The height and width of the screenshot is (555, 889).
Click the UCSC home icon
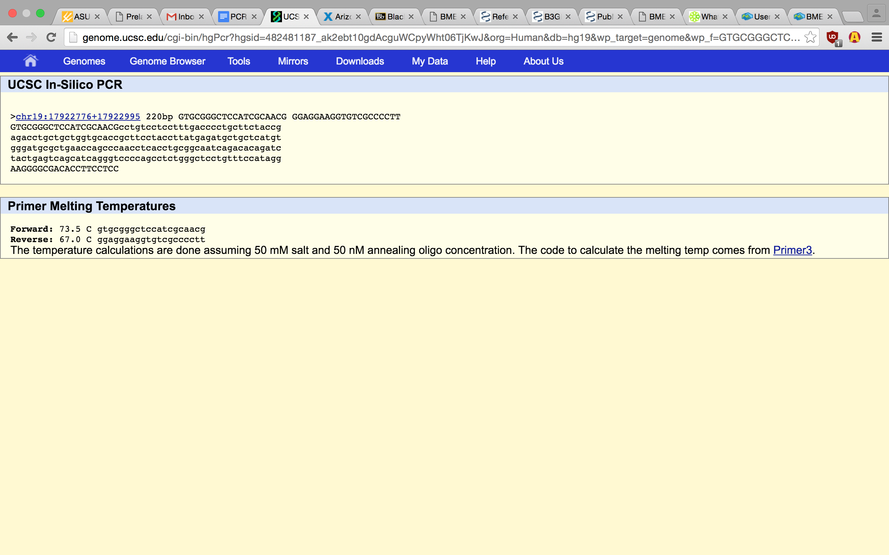(31, 61)
